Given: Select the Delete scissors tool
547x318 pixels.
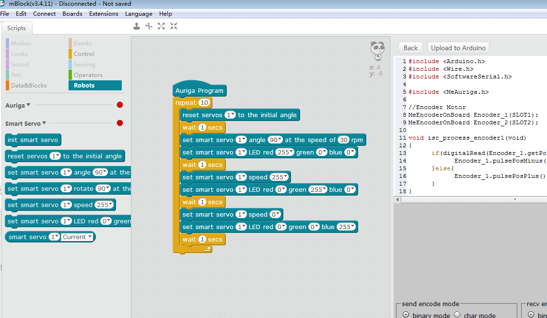Looking at the screenshot, I should 149,26.
